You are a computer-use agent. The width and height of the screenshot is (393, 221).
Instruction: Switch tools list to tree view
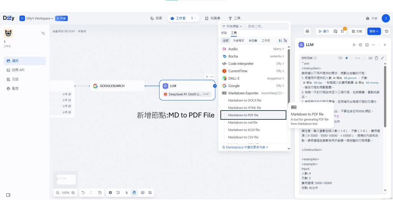coord(285,41)
